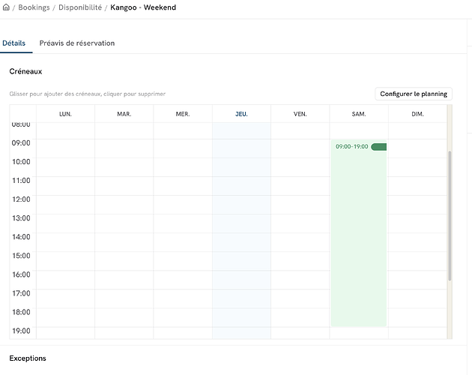Click the Configurer le planning button
The width and height of the screenshot is (472, 375).
point(414,94)
